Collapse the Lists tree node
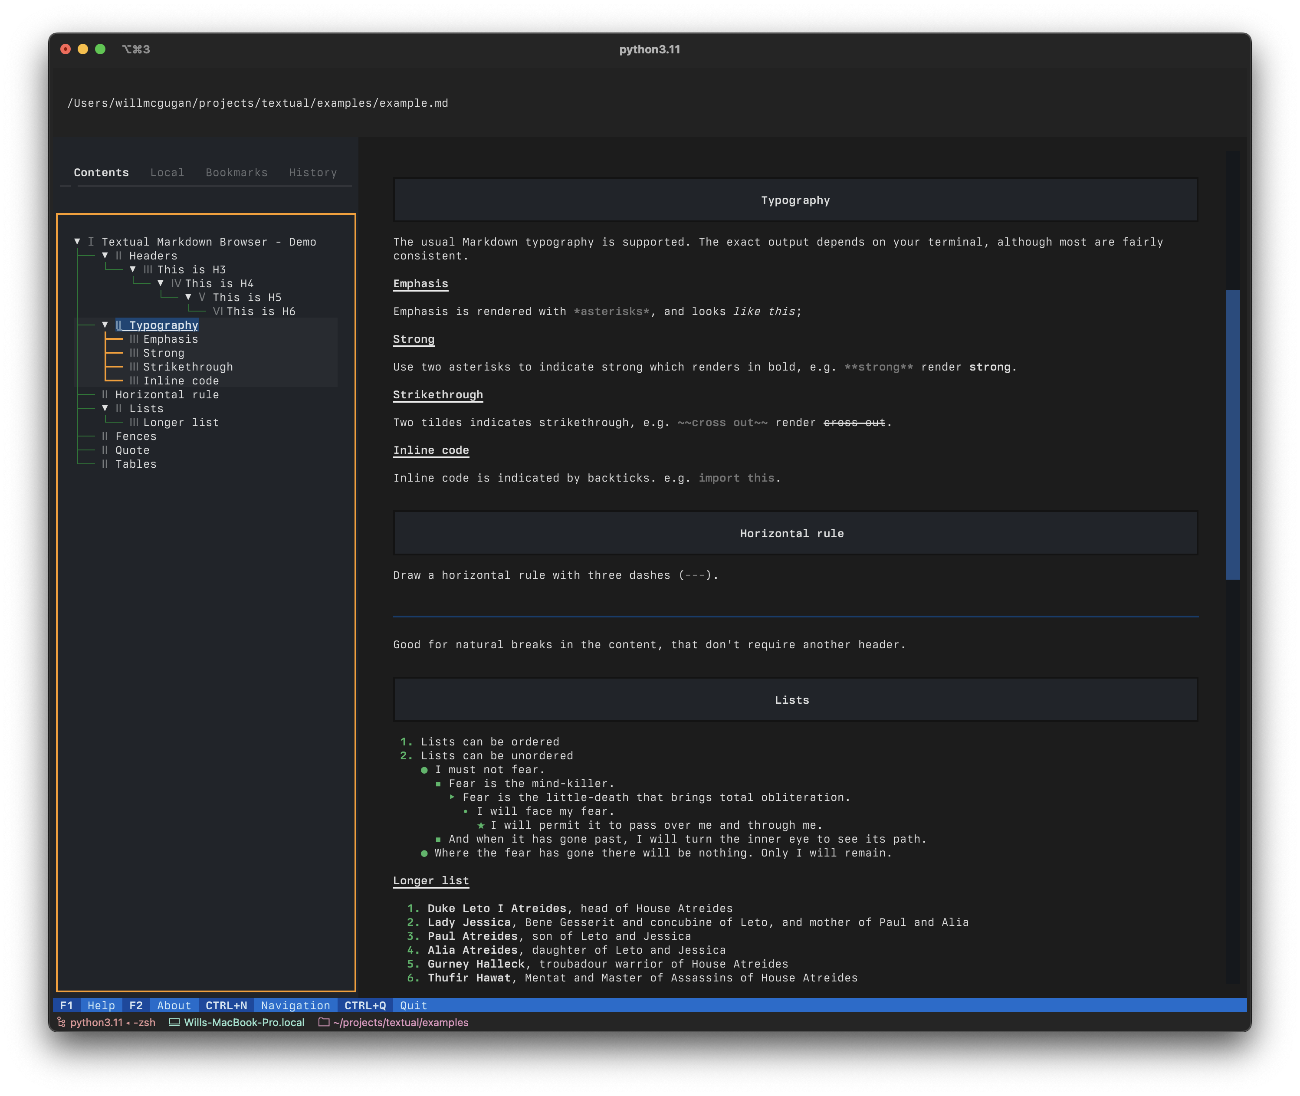 (105, 408)
